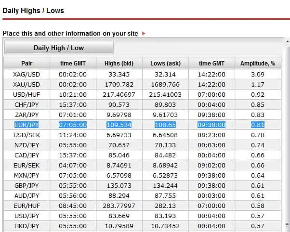Viewport: 290px width, 232px height.
Task: Select the USD/HUF pair cell
Action: (x=26, y=95)
